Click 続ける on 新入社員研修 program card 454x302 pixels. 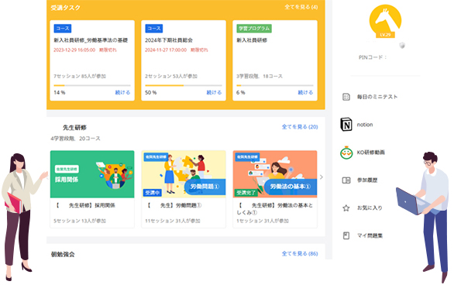click(x=305, y=92)
